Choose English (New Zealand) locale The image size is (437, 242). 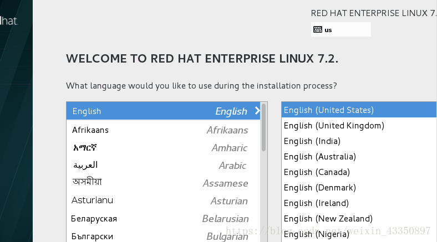tap(359, 219)
